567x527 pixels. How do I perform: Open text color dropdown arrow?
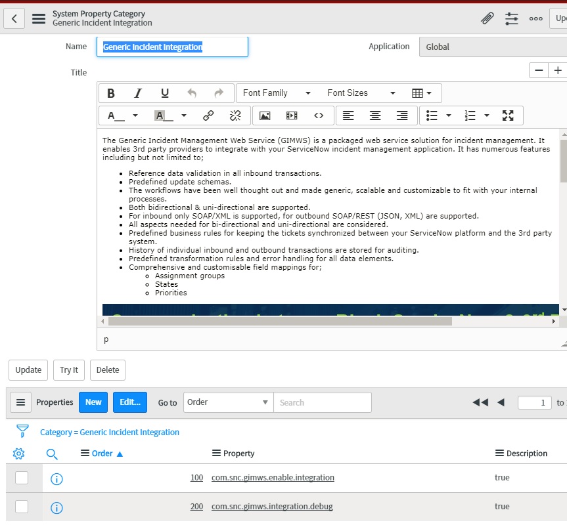click(135, 116)
